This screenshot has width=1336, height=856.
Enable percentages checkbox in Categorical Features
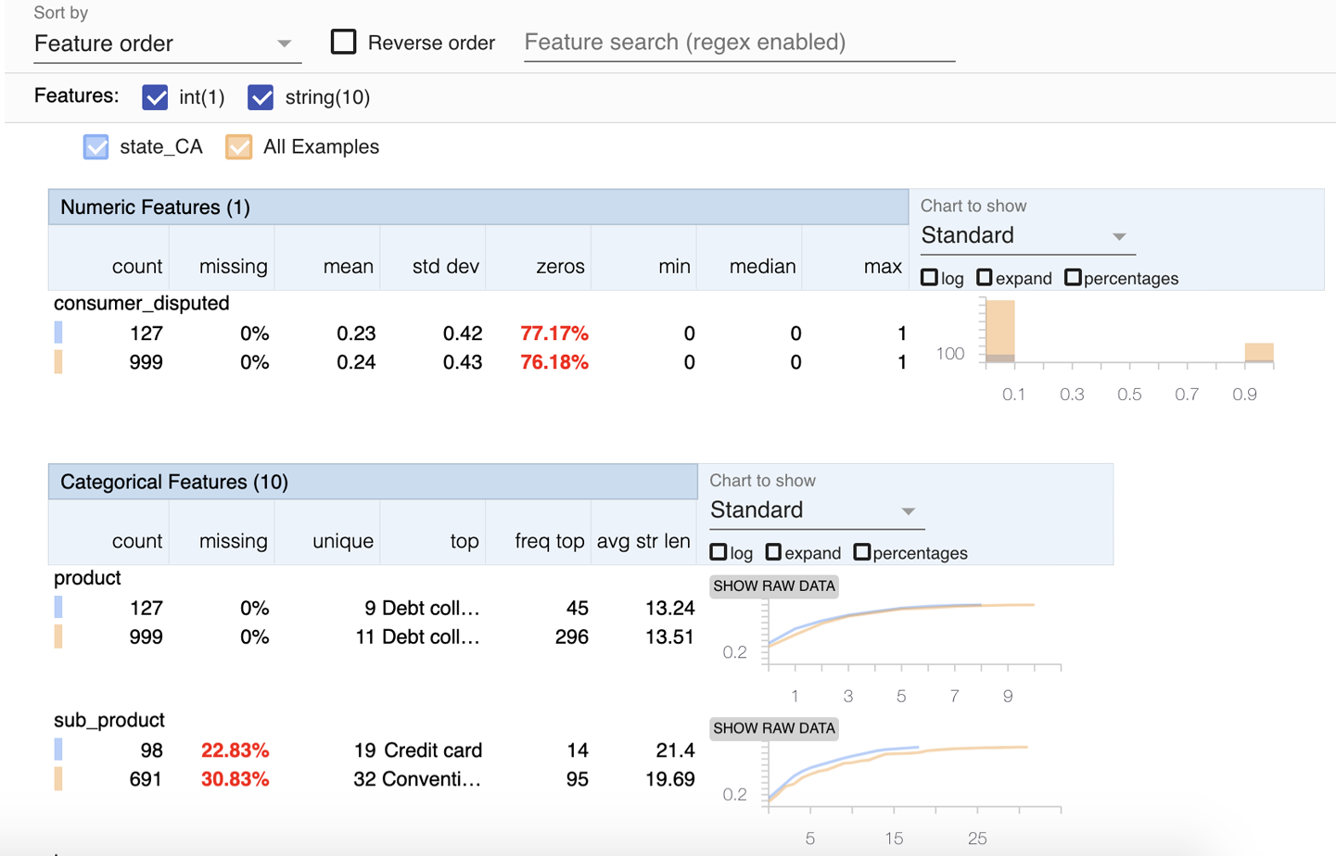(862, 552)
